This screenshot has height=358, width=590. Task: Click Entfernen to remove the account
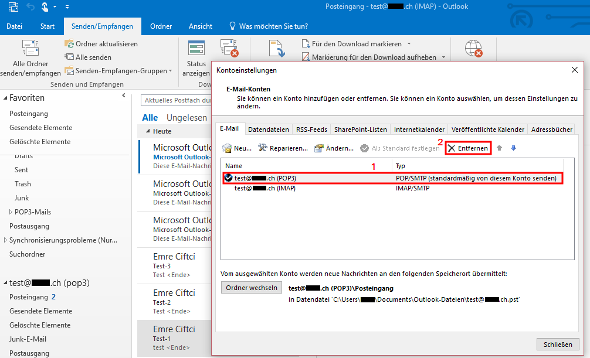(x=469, y=148)
